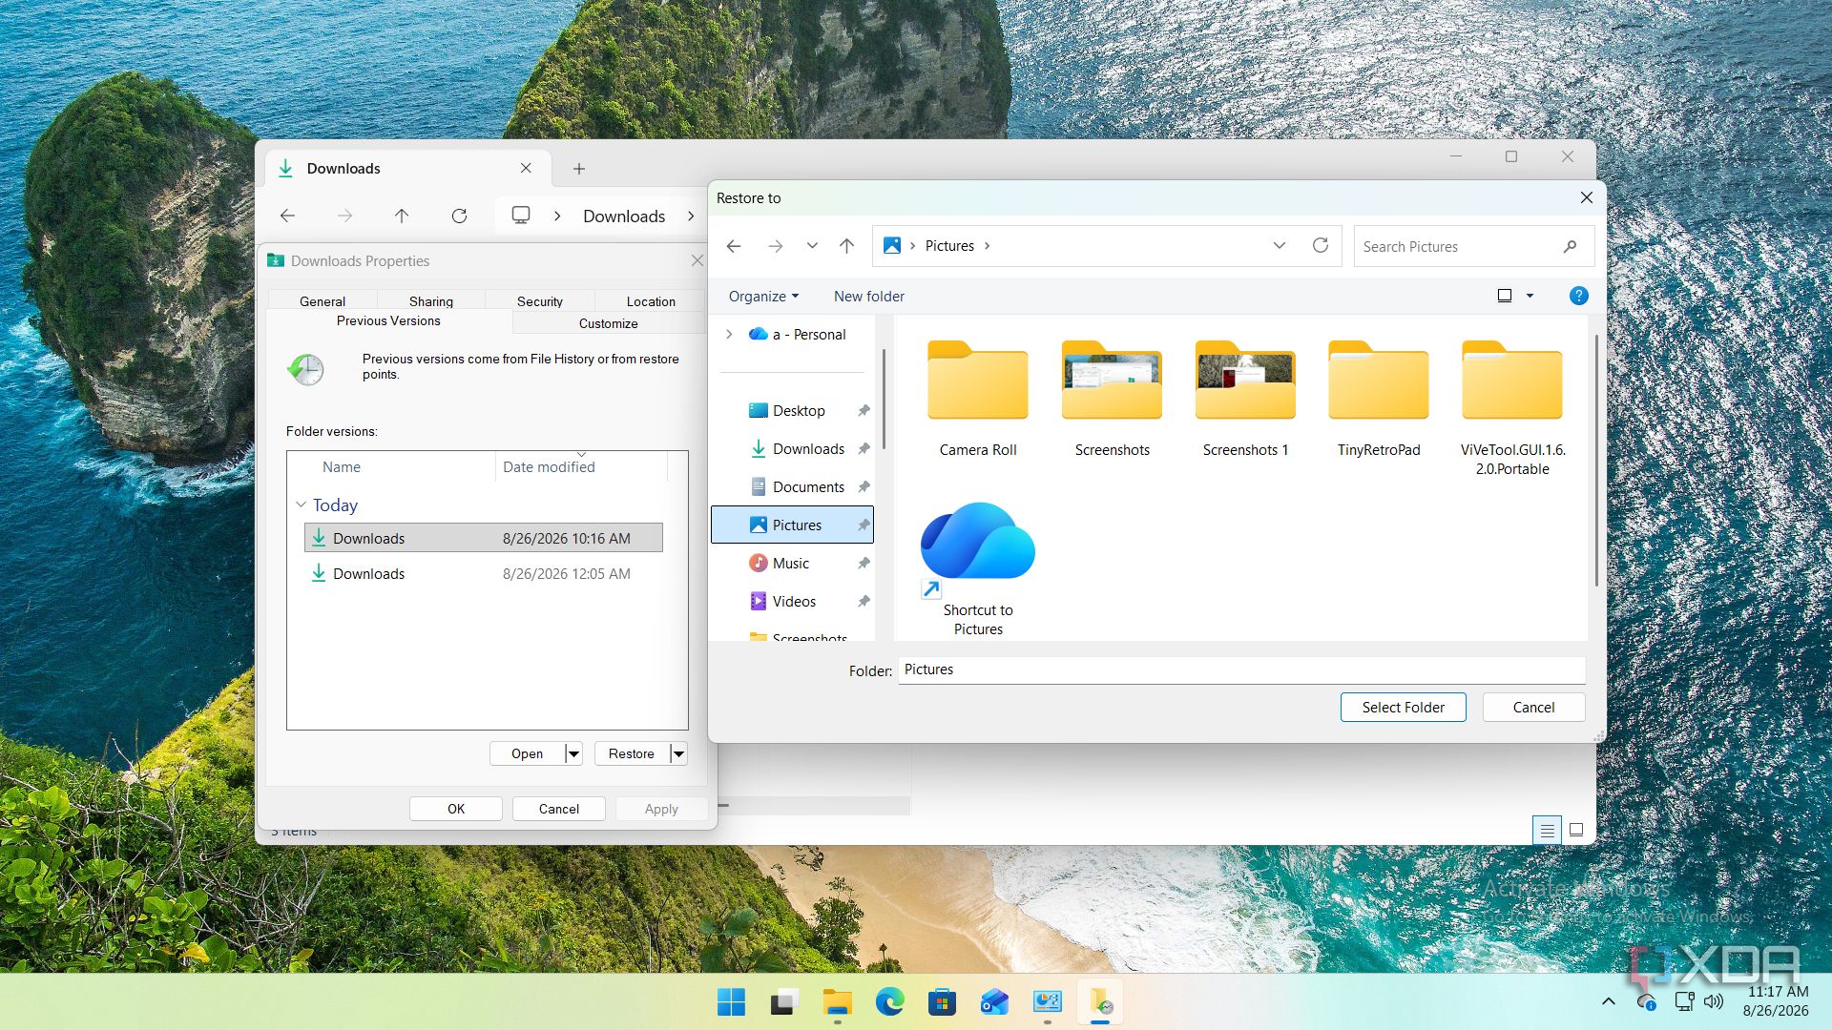This screenshot has width=1832, height=1030.
Task: Click the Search Pictures box
Action: (1474, 246)
